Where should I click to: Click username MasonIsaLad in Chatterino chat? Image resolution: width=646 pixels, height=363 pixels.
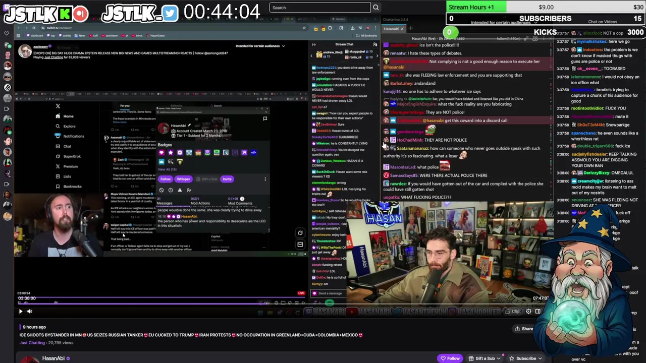click(x=403, y=167)
